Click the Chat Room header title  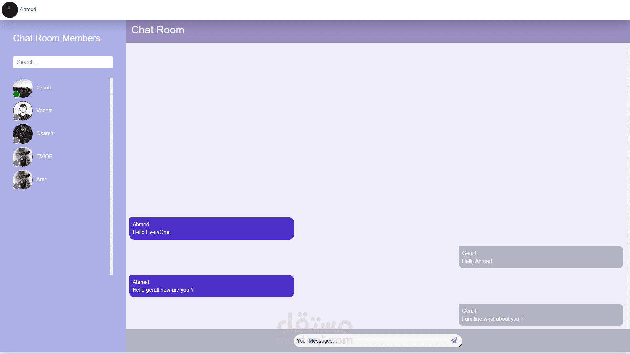tap(158, 29)
